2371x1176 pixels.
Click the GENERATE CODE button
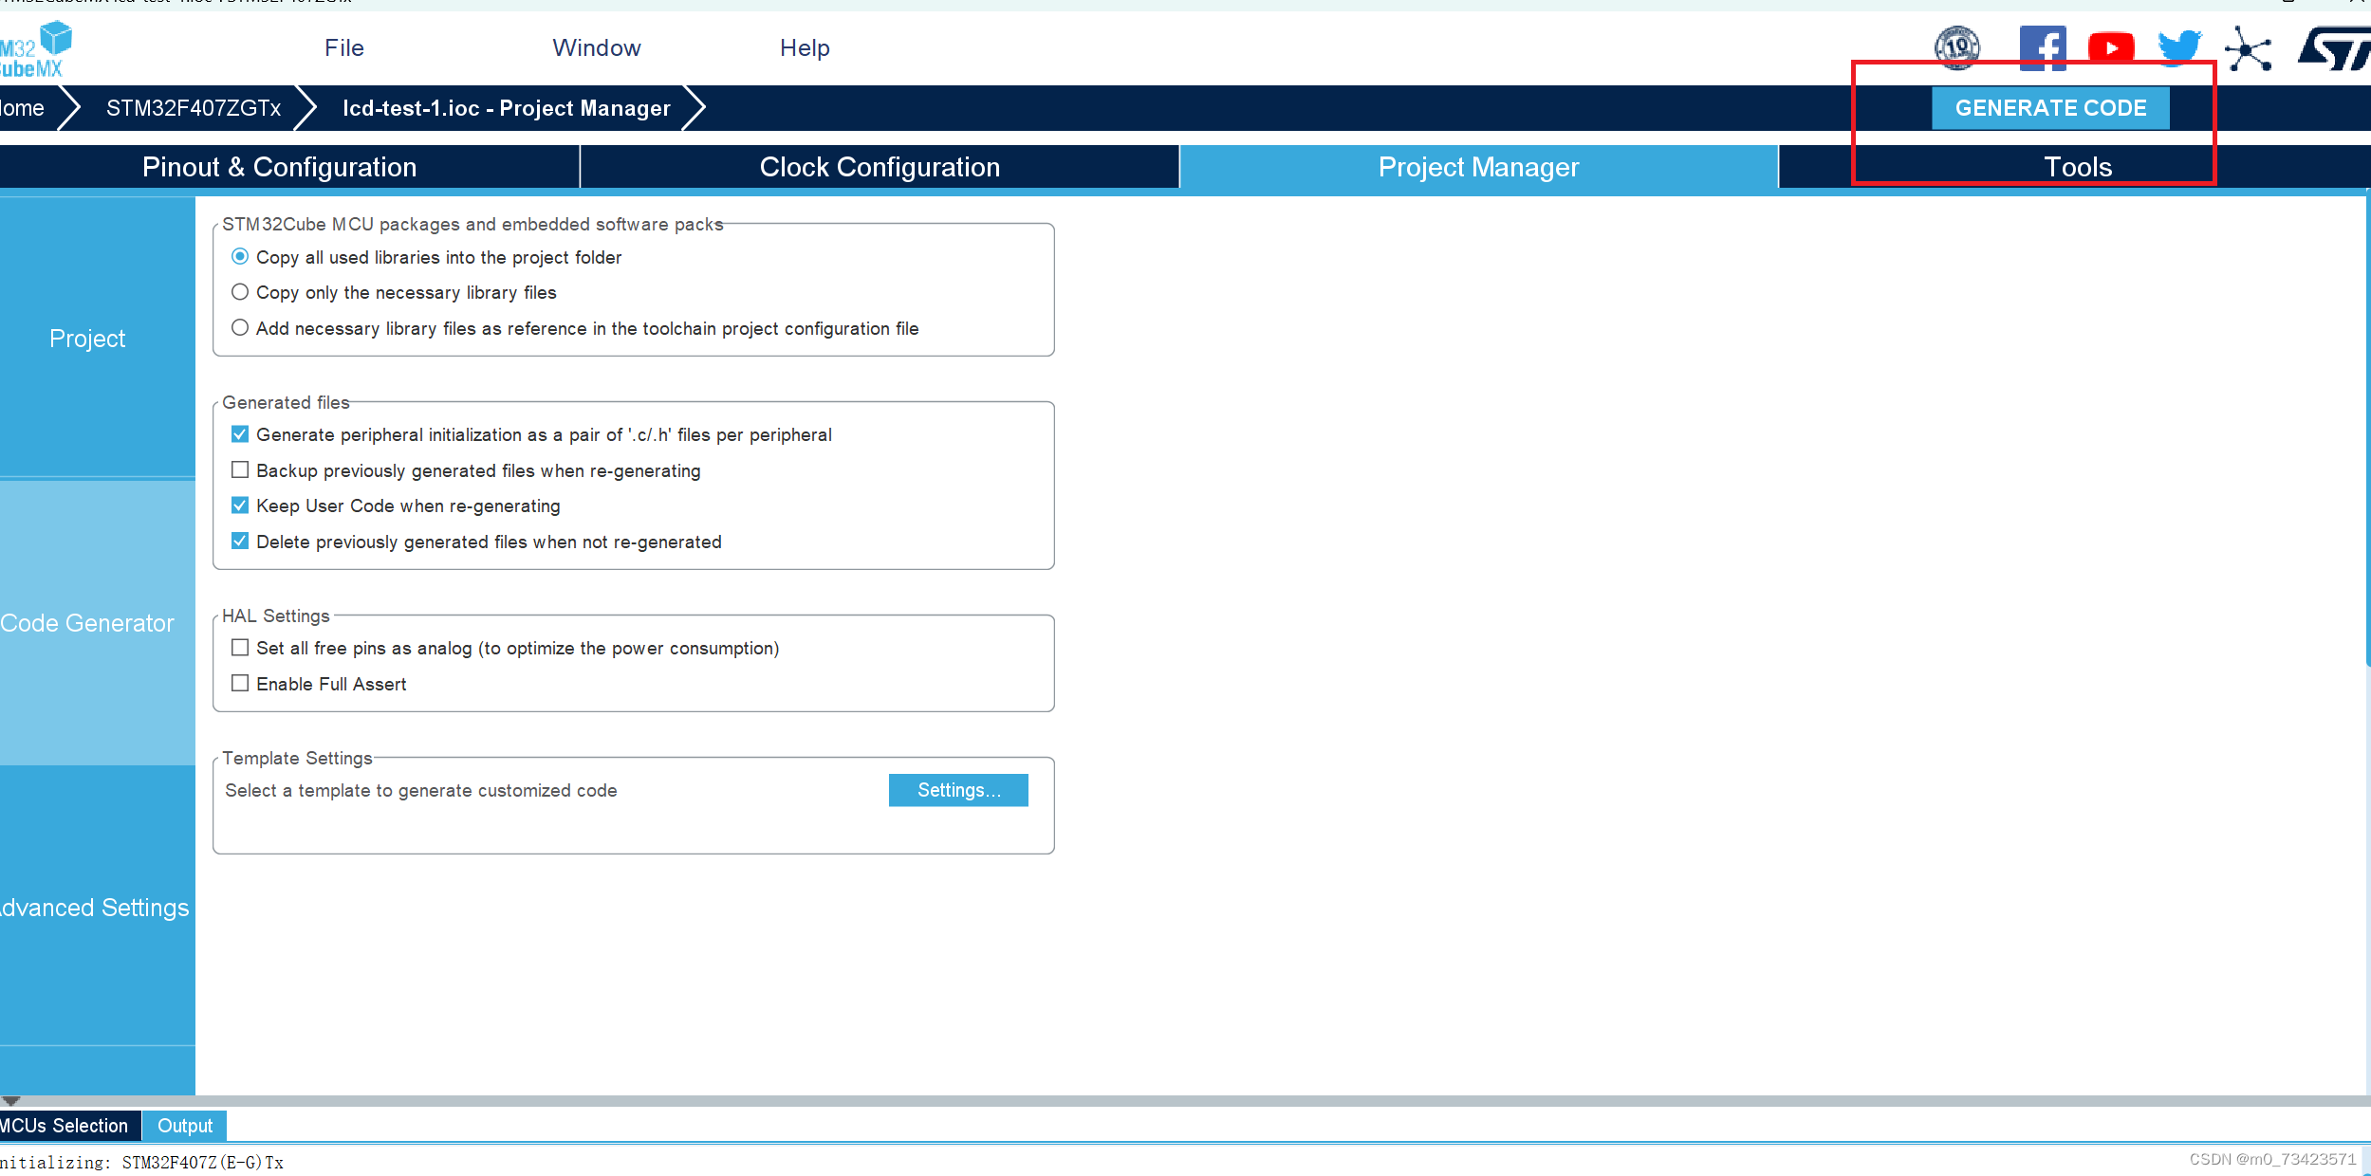(2050, 108)
